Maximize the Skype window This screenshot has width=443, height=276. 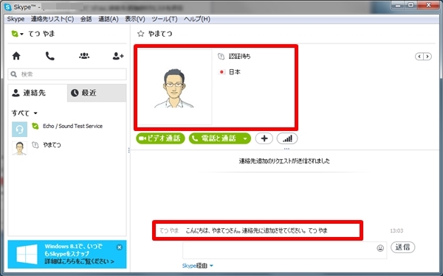(x=411, y=5)
